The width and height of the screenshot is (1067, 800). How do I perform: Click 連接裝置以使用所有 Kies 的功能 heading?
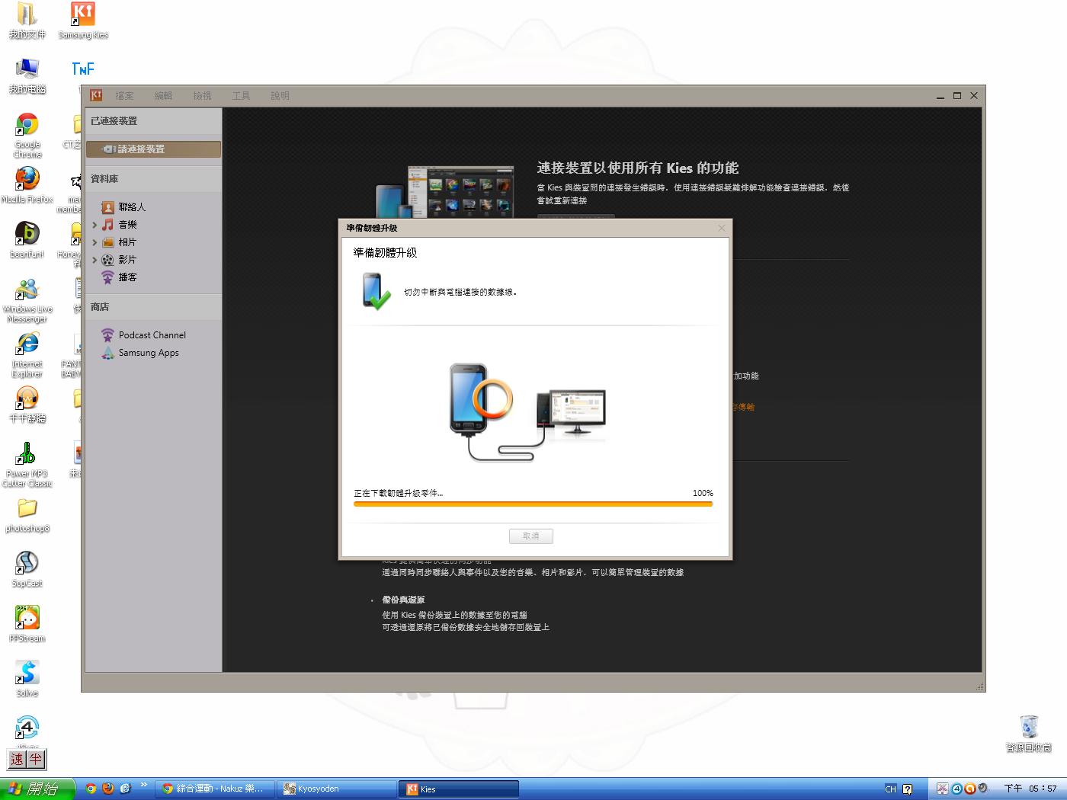click(638, 168)
